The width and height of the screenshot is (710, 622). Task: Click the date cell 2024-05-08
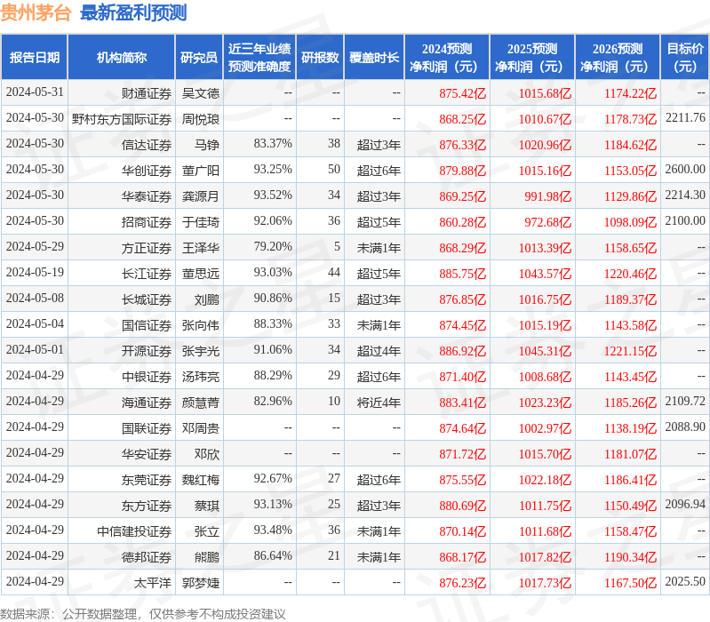(x=35, y=298)
